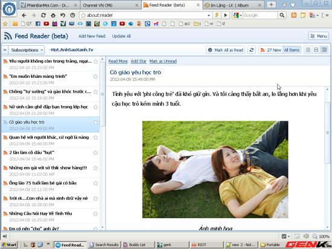Open the Portable taskbar folder
Viewport: 332px width, 249px height.
coord(272,245)
